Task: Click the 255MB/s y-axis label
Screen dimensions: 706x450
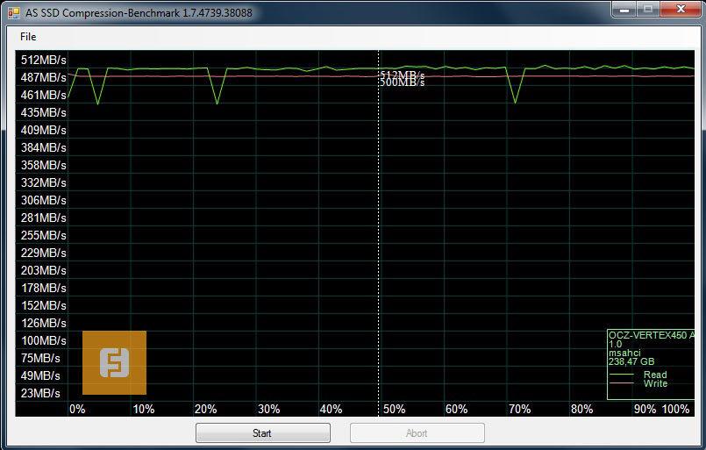Action: click(44, 236)
